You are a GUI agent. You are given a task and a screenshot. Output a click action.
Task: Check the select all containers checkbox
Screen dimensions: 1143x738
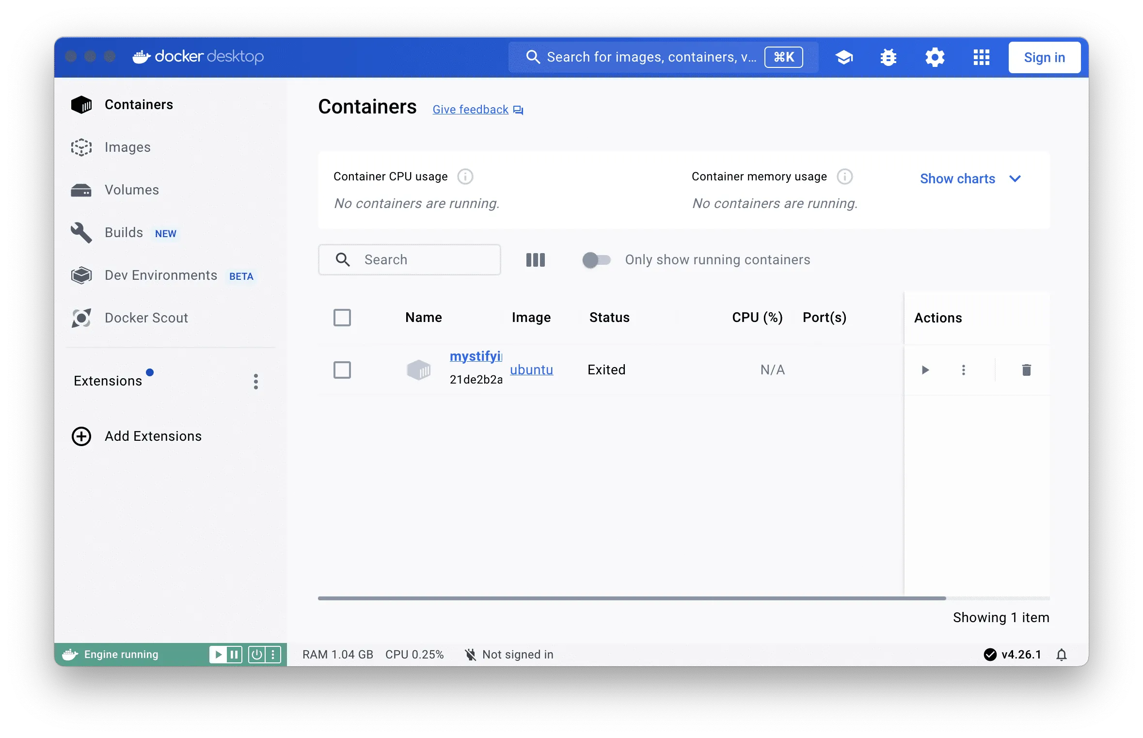pyautogui.click(x=342, y=318)
